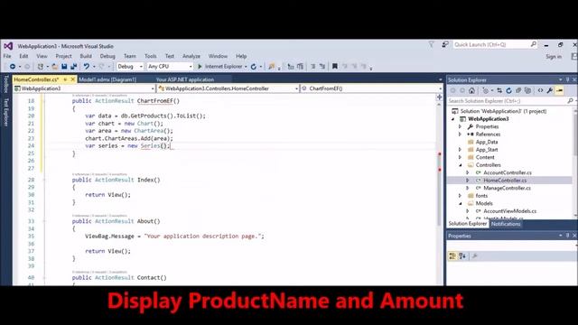Click the notifications flag icon in title bar
Viewport: 578px width, 325px height.
click(x=431, y=44)
